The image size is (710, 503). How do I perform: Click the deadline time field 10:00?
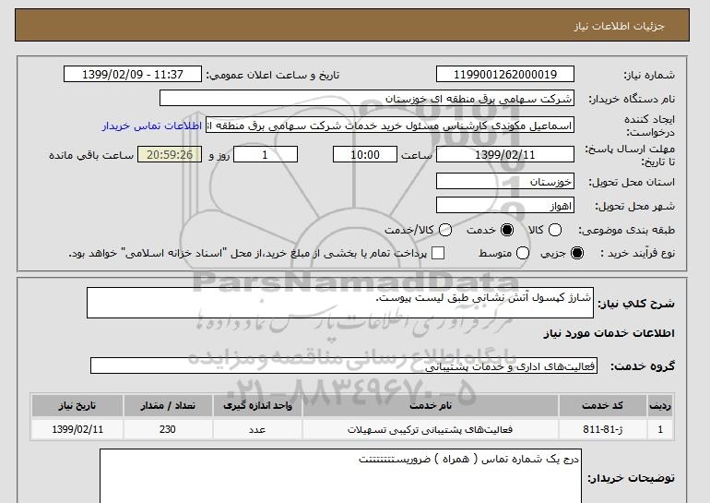(x=365, y=154)
